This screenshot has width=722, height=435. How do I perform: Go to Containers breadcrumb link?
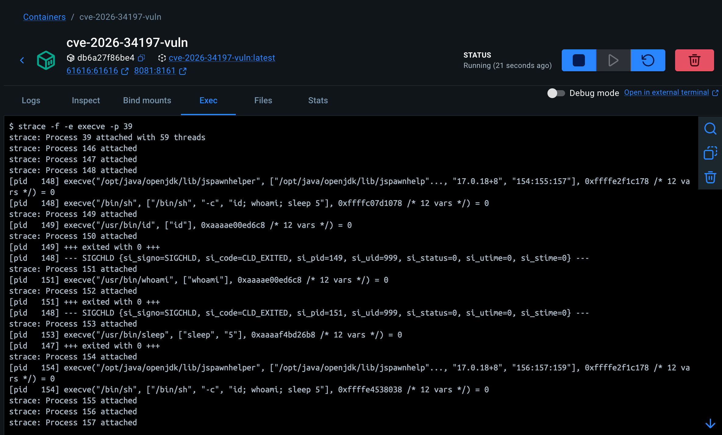tap(44, 17)
